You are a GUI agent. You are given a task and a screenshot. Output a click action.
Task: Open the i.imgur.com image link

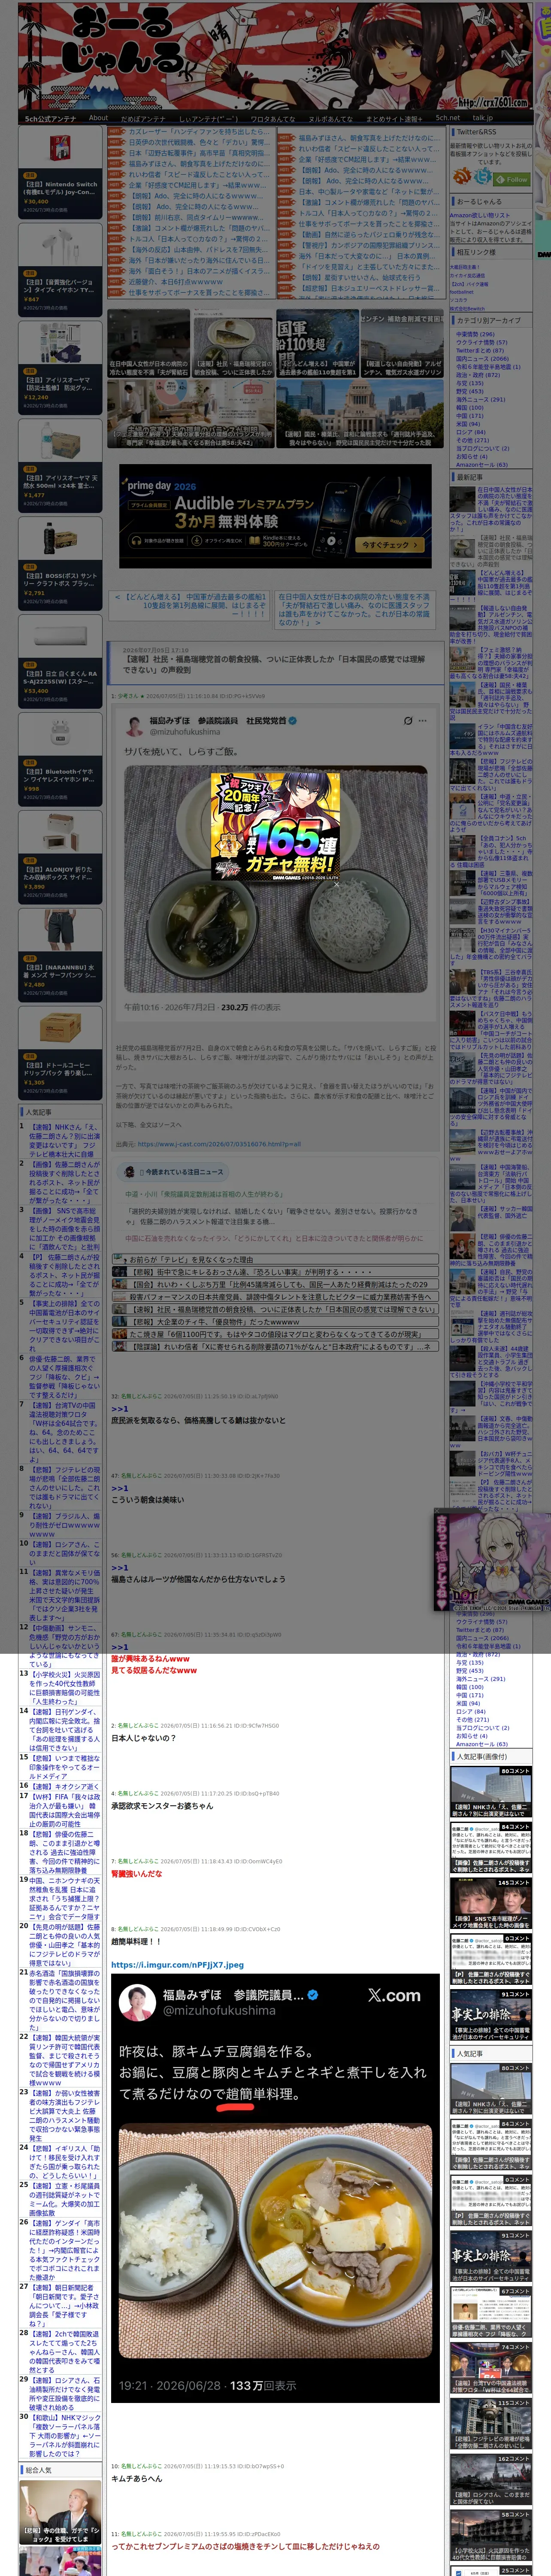(x=177, y=1965)
